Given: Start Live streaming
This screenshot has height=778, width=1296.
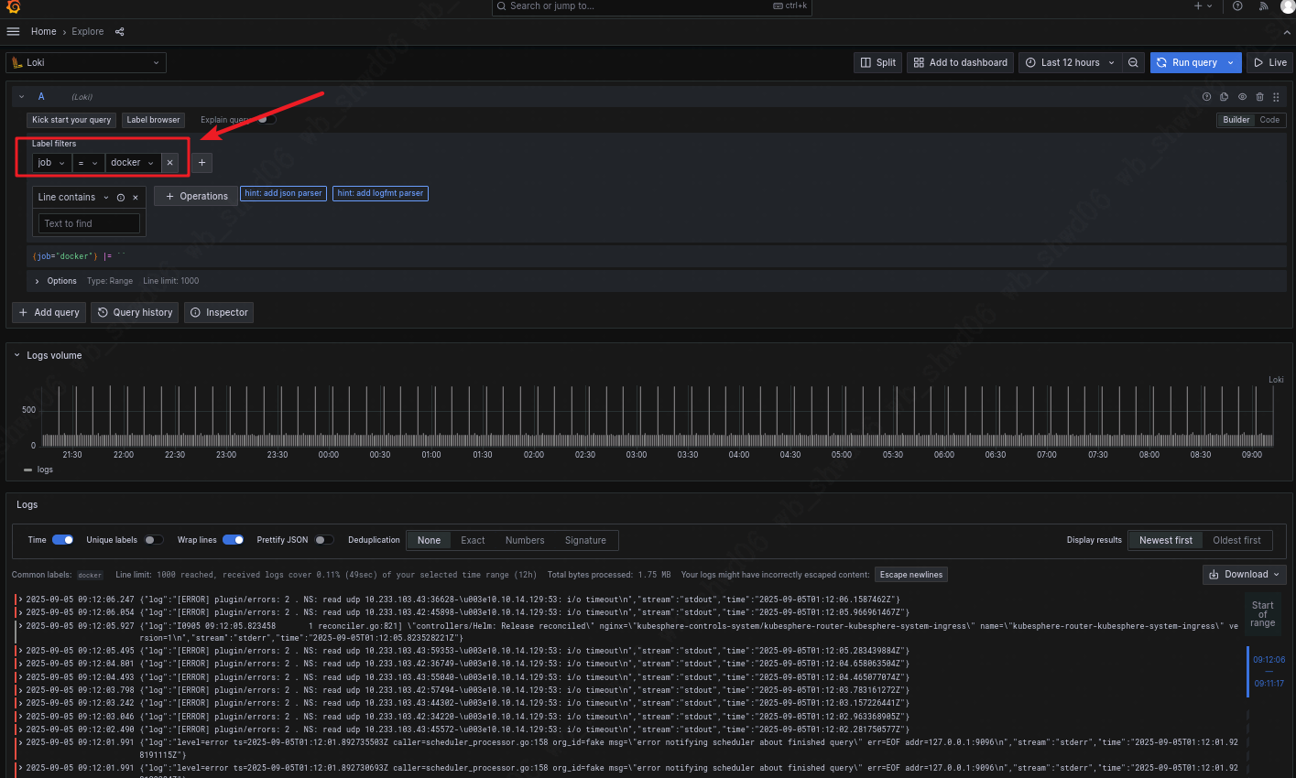Looking at the screenshot, I should coord(1269,62).
